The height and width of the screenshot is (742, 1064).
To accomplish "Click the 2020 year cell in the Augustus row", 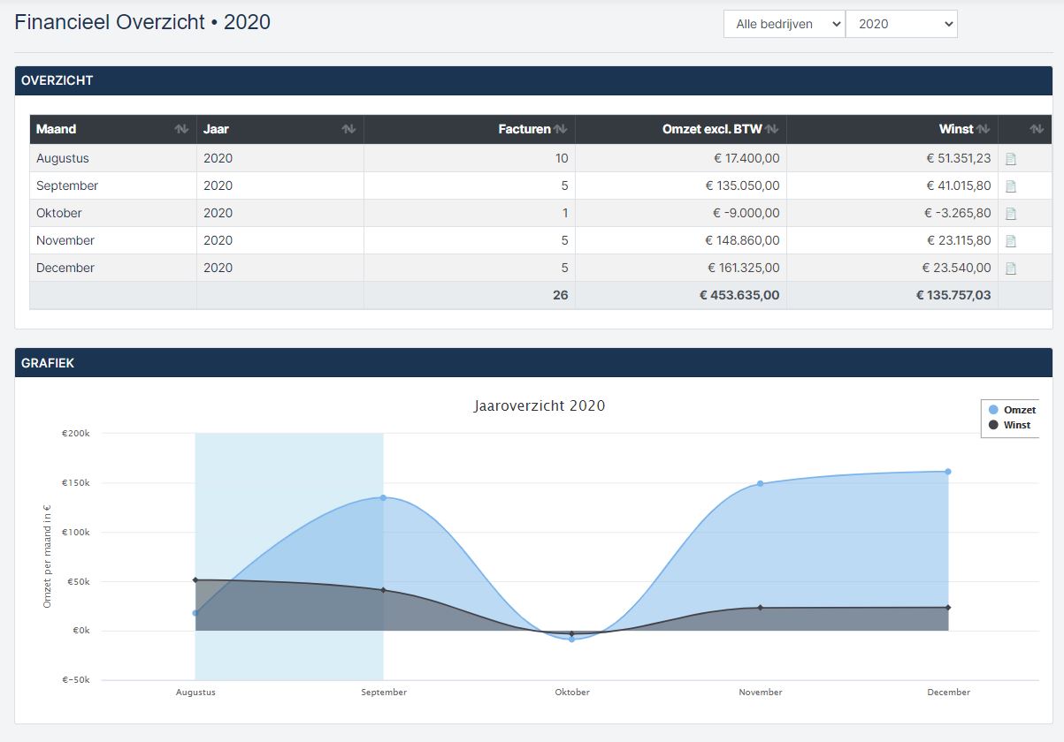I will (x=280, y=159).
